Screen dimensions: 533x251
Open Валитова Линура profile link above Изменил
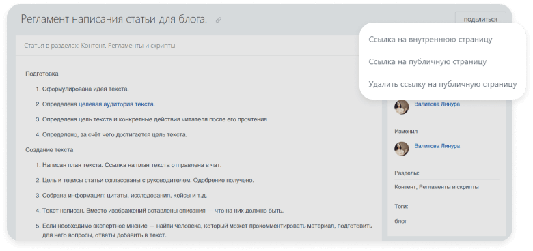tap(437, 104)
